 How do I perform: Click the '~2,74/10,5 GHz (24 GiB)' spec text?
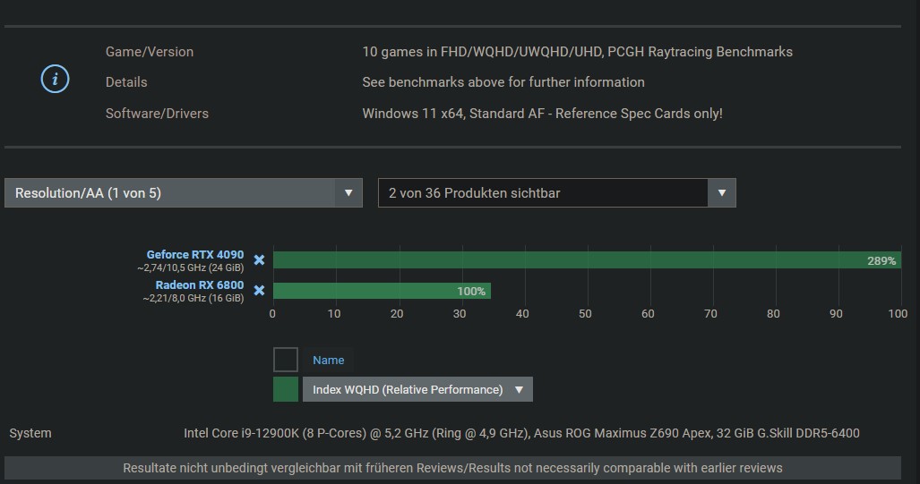pos(190,268)
